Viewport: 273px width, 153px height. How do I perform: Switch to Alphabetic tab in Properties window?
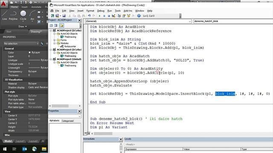tap(55, 121)
